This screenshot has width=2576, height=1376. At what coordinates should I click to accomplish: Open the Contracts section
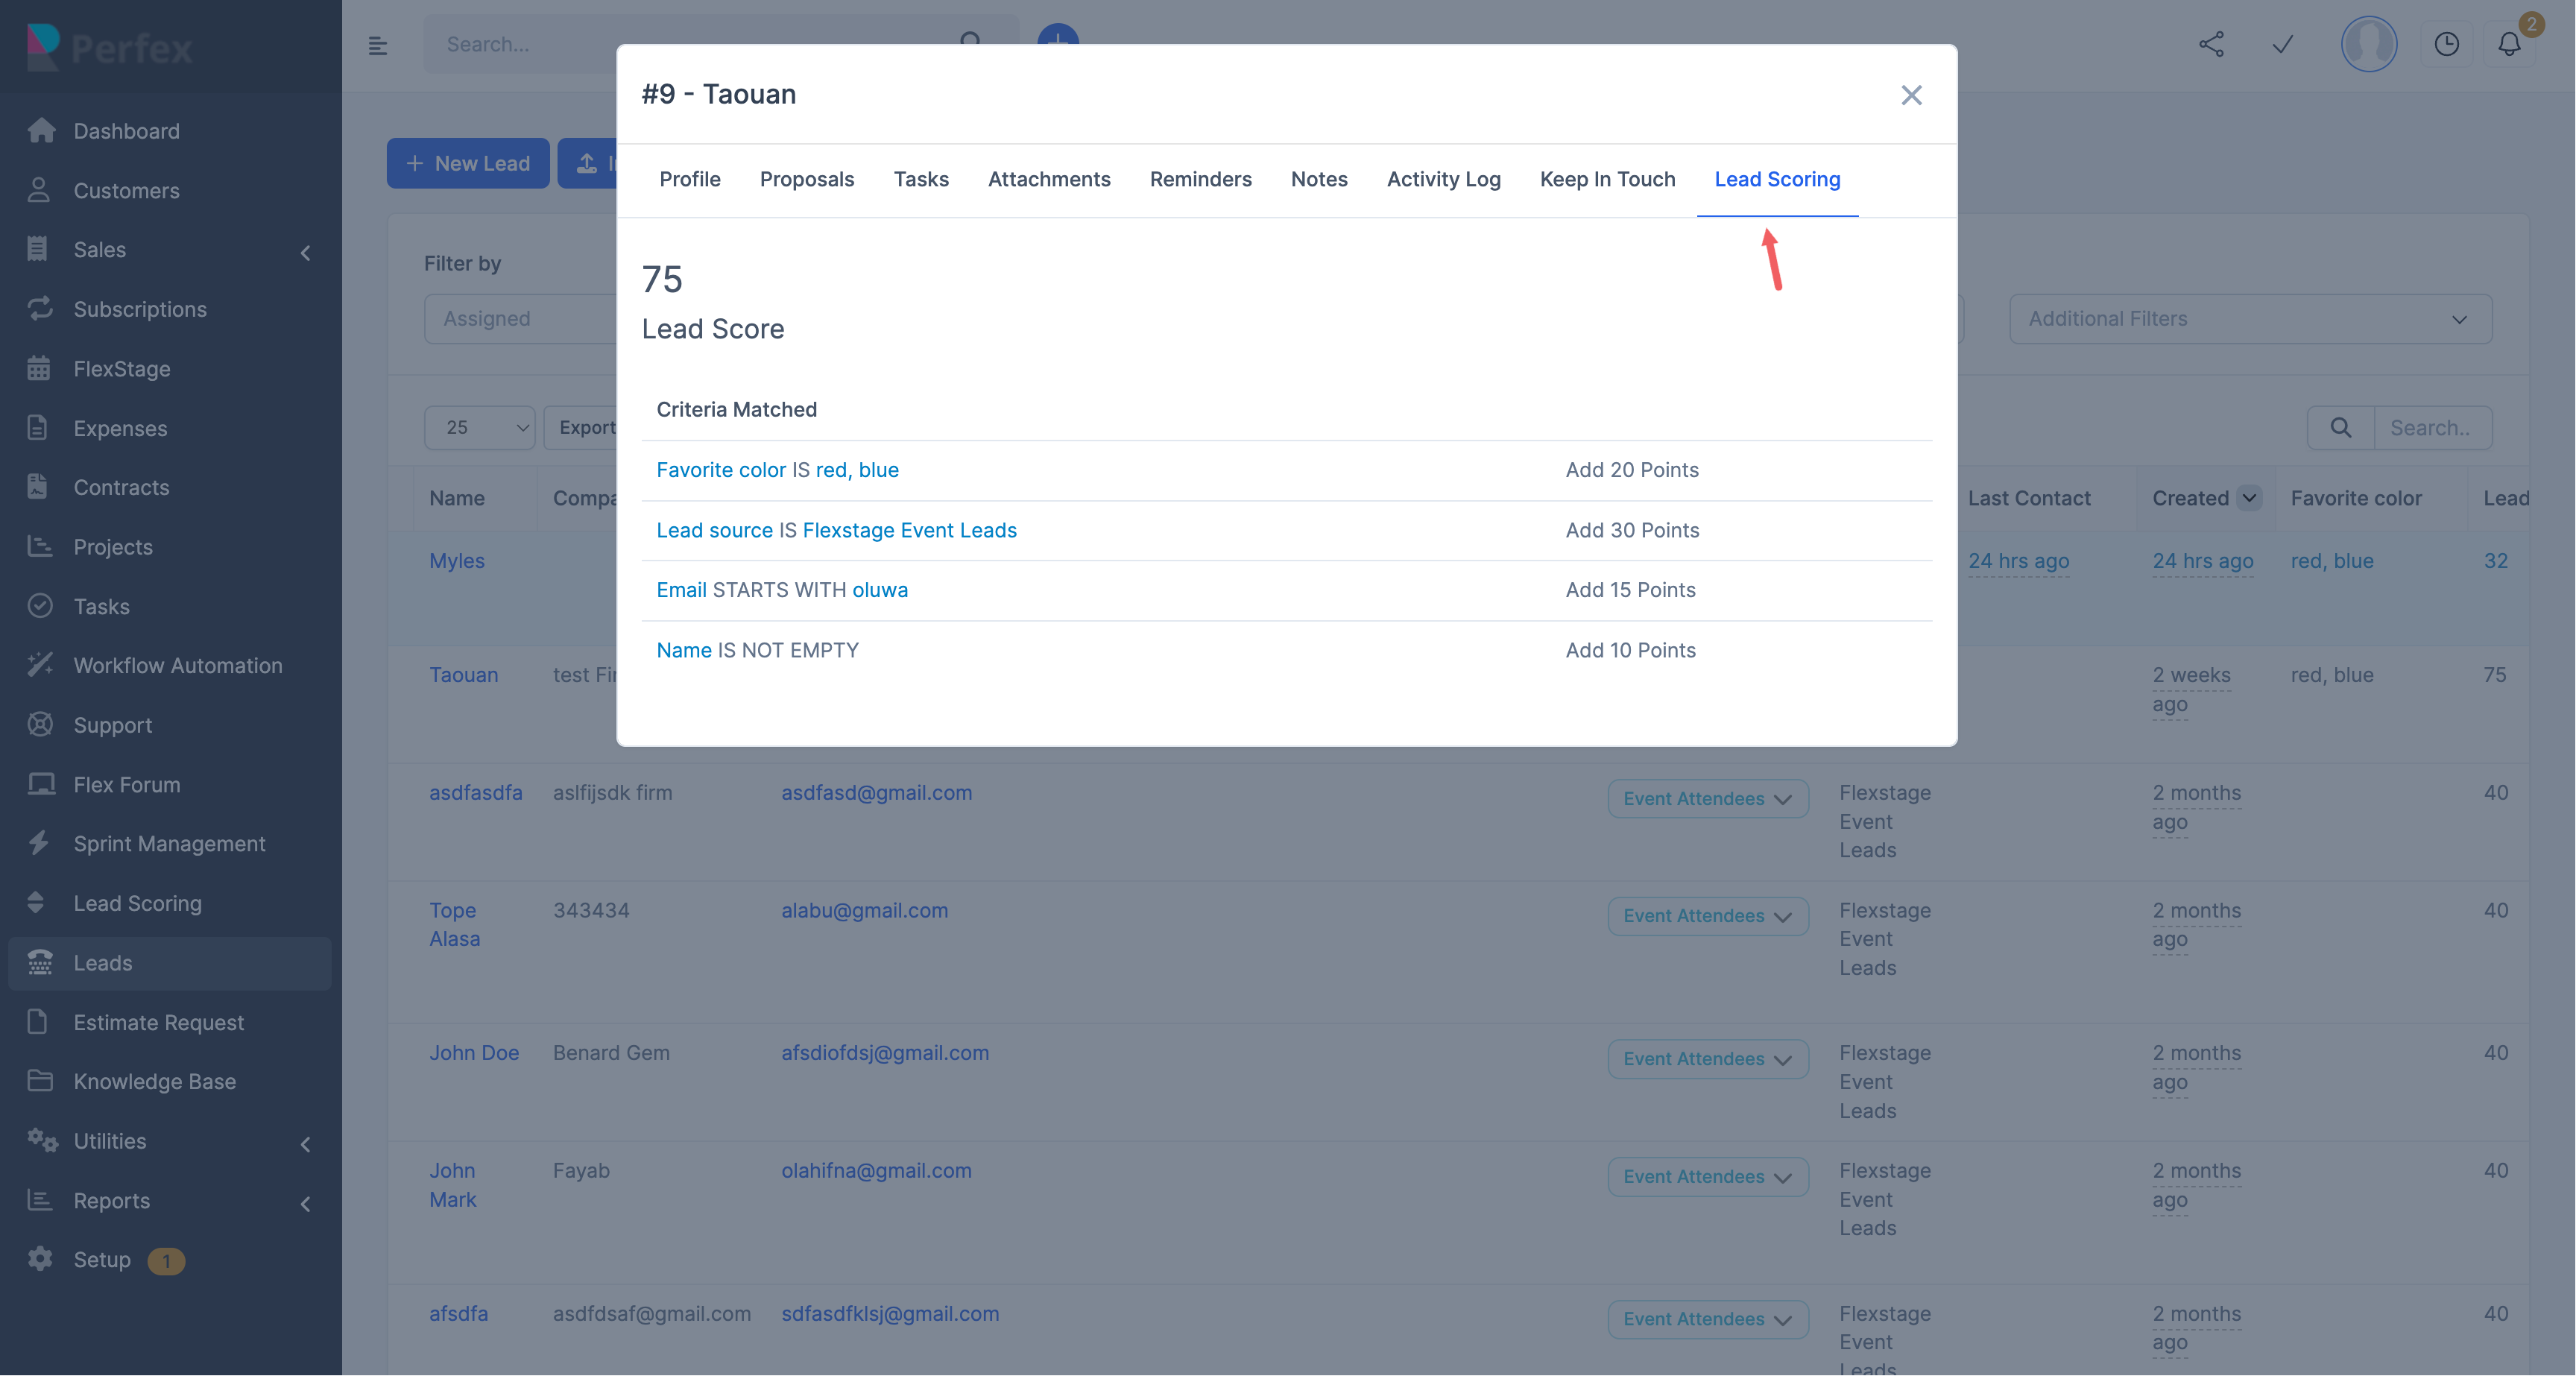pyautogui.click(x=122, y=487)
